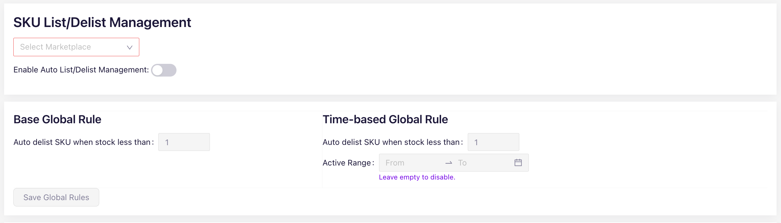Enable the Auto List/Delist Management switch
This screenshot has width=781, height=223.
(x=164, y=70)
